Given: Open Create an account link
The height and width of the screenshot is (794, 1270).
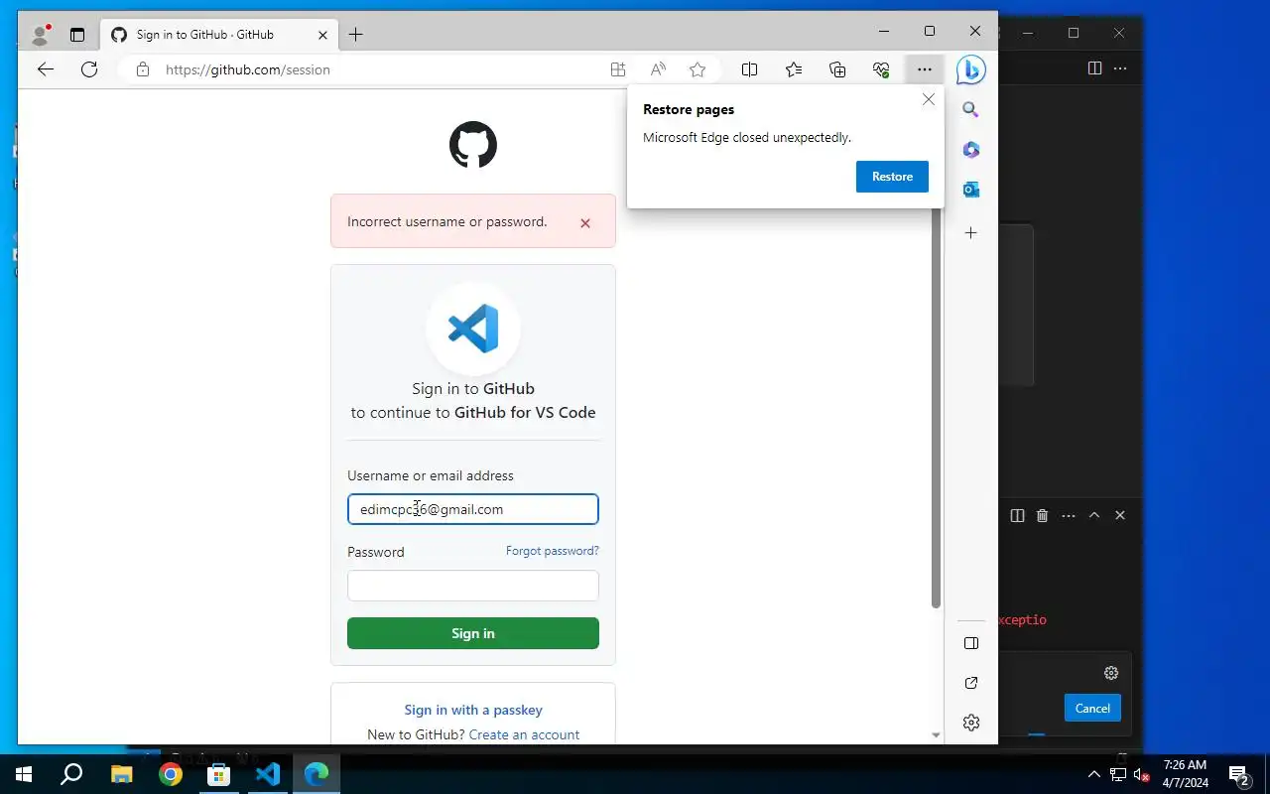Looking at the screenshot, I should point(524,734).
